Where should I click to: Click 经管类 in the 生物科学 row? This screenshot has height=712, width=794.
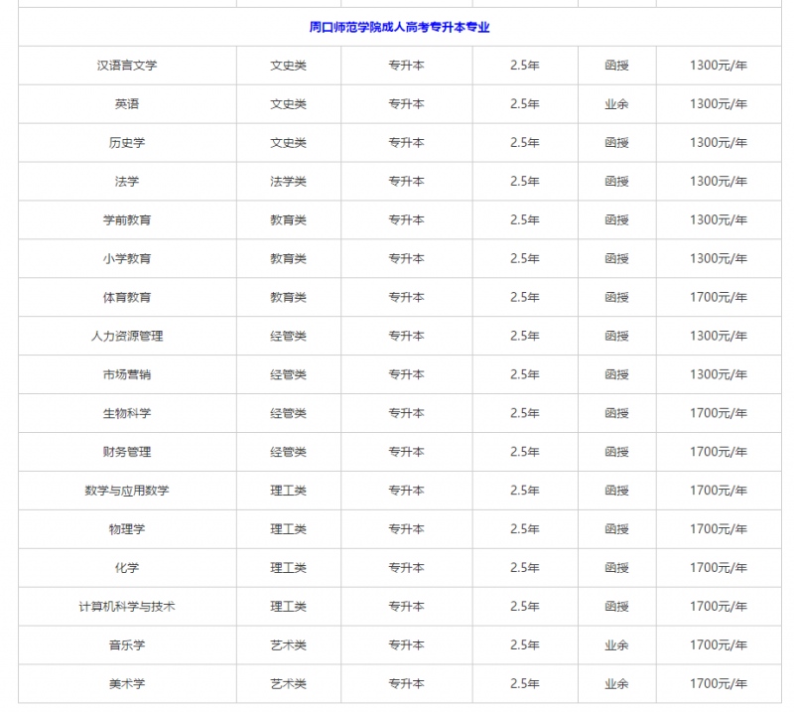pyautogui.click(x=288, y=413)
